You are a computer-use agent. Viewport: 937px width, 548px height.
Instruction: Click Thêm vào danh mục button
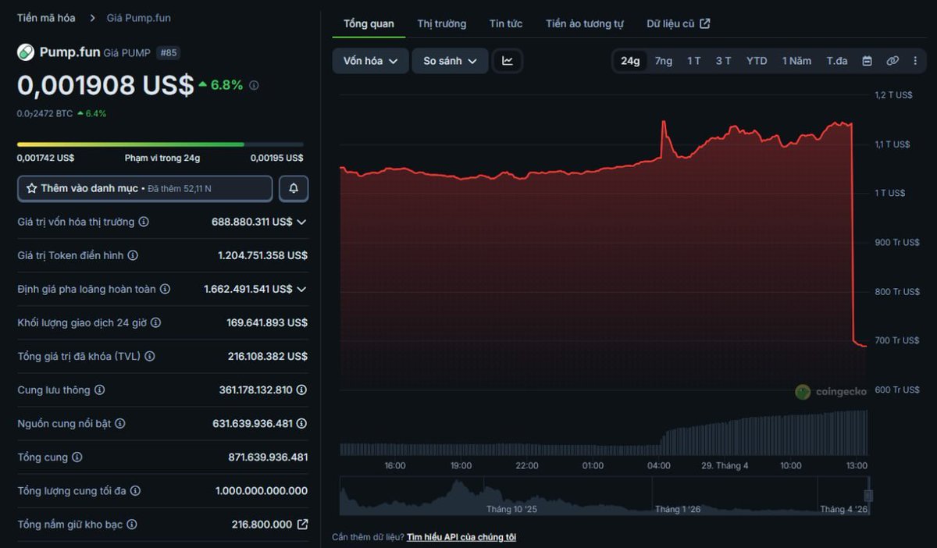(x=145, y=188)
